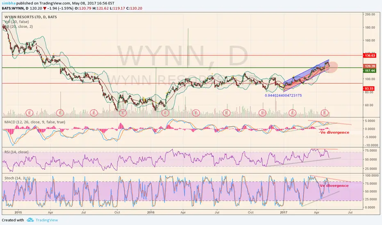Click the 200.00 price axis label
Viewport: 382px width, 225px height.
click(x=370, y=14)
